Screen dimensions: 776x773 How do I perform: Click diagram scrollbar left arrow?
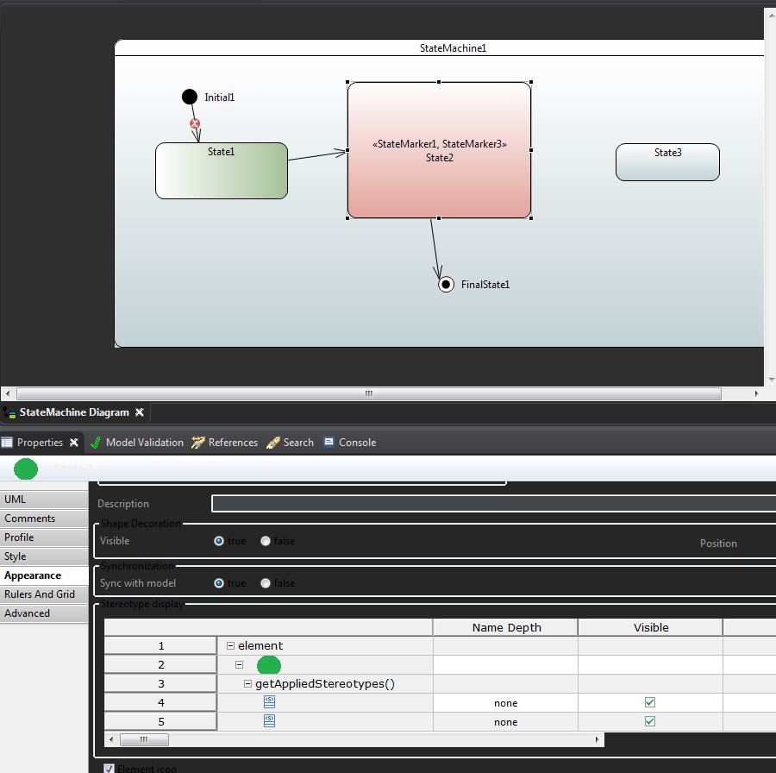tap(8, 393)
